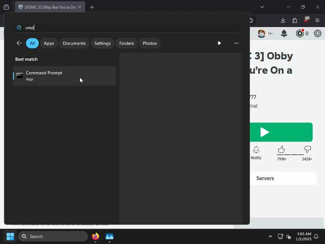325x244 pixels.
Task: Restore down the Firefox window
Action: [303, 7]
